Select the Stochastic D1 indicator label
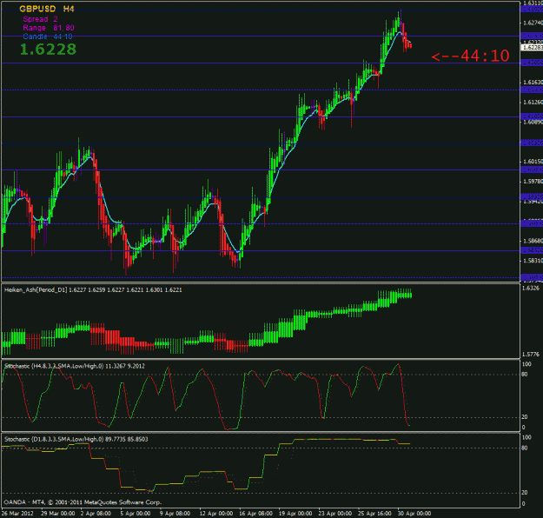 tap(76, 439)
